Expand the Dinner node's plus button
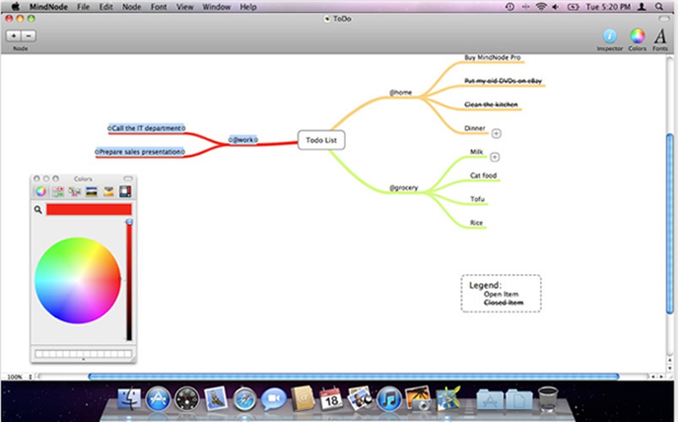Screen dimensions: 678x422 (496, 134)
